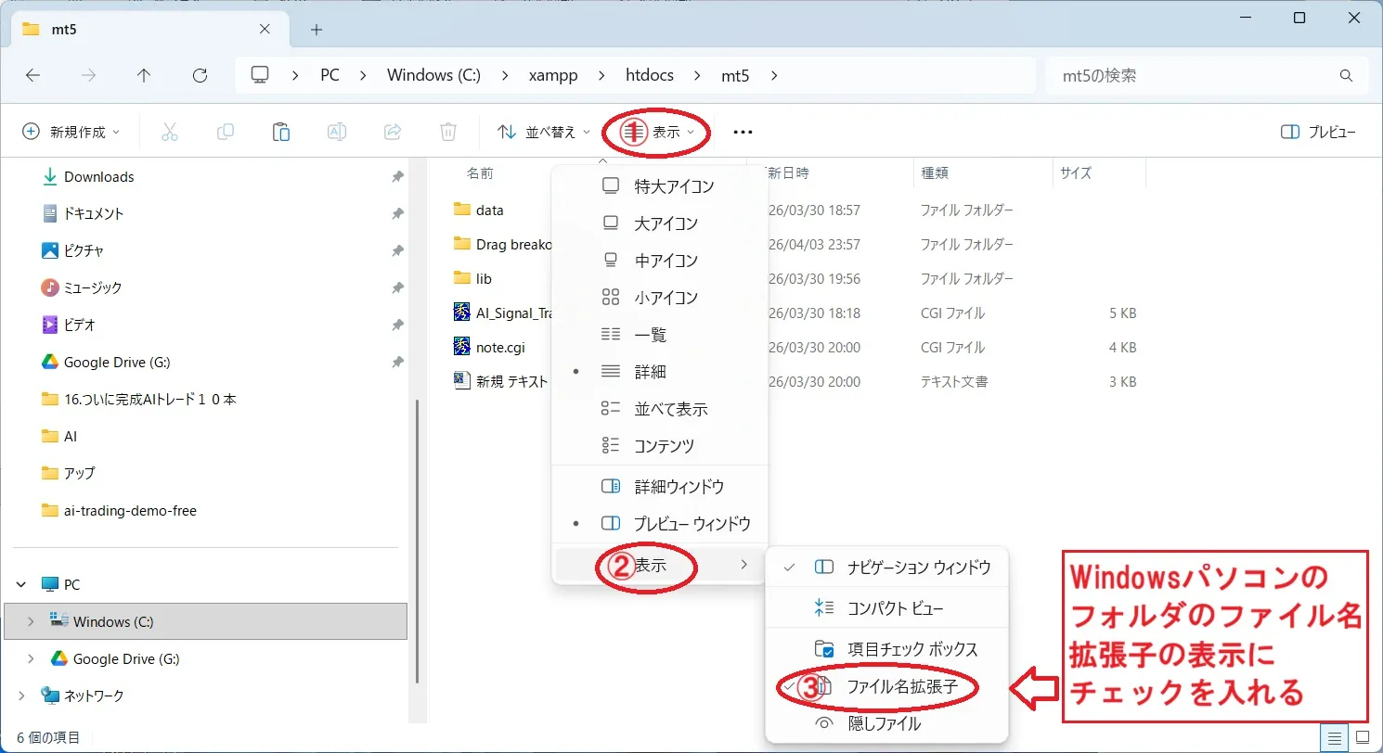Go up one folder with Up arrow

144,75
